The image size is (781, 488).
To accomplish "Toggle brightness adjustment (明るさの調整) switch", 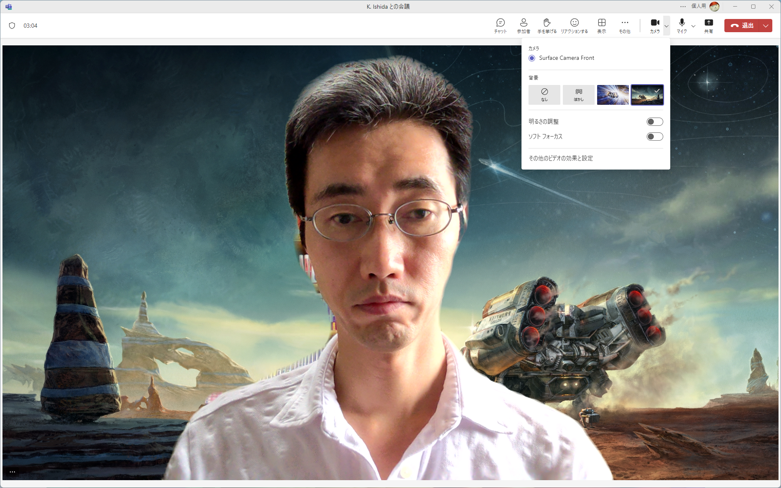I will click(x=655, y=122).
